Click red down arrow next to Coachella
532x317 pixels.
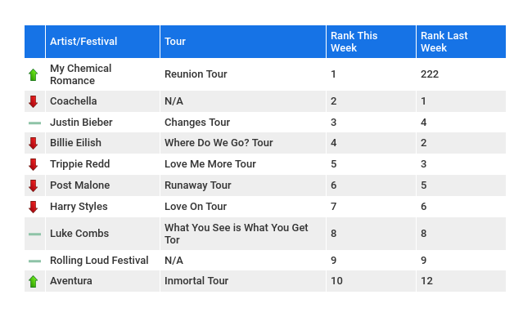pos(34,101)
